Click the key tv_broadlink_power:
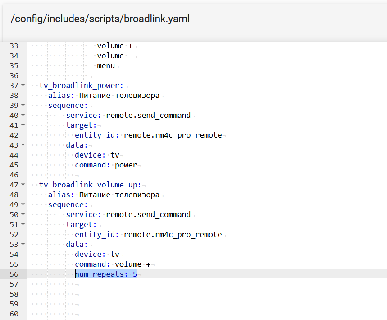Image resolution: width=387 pixels, height=320 pixels. tap(81, 86)
